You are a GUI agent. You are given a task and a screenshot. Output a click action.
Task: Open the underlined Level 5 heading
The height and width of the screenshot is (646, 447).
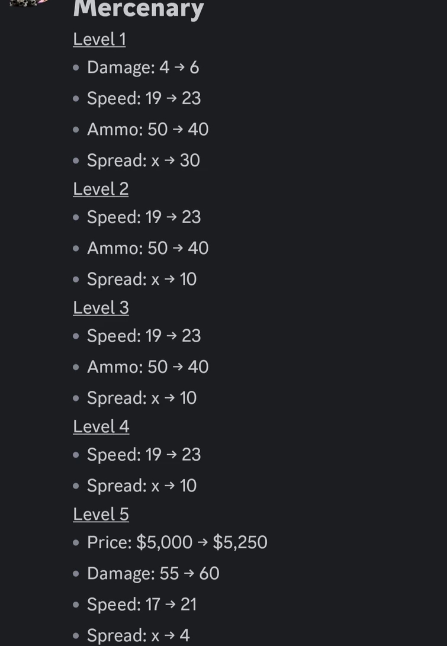[x=100, y=515]
